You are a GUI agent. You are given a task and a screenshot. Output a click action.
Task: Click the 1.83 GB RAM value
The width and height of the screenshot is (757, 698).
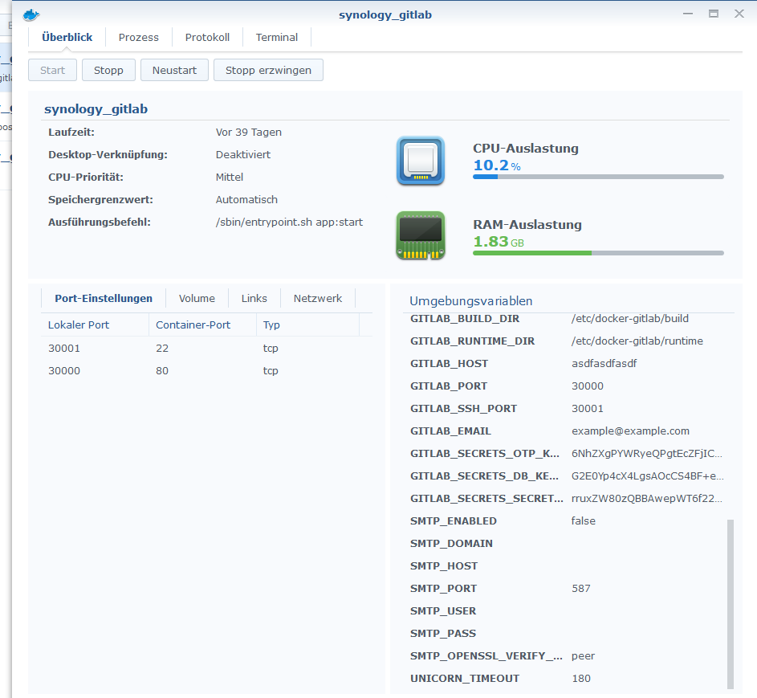499,242
